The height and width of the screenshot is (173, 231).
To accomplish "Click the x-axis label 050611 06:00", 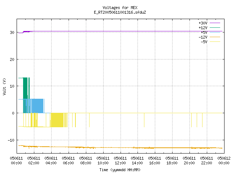I will pos(68,161).
